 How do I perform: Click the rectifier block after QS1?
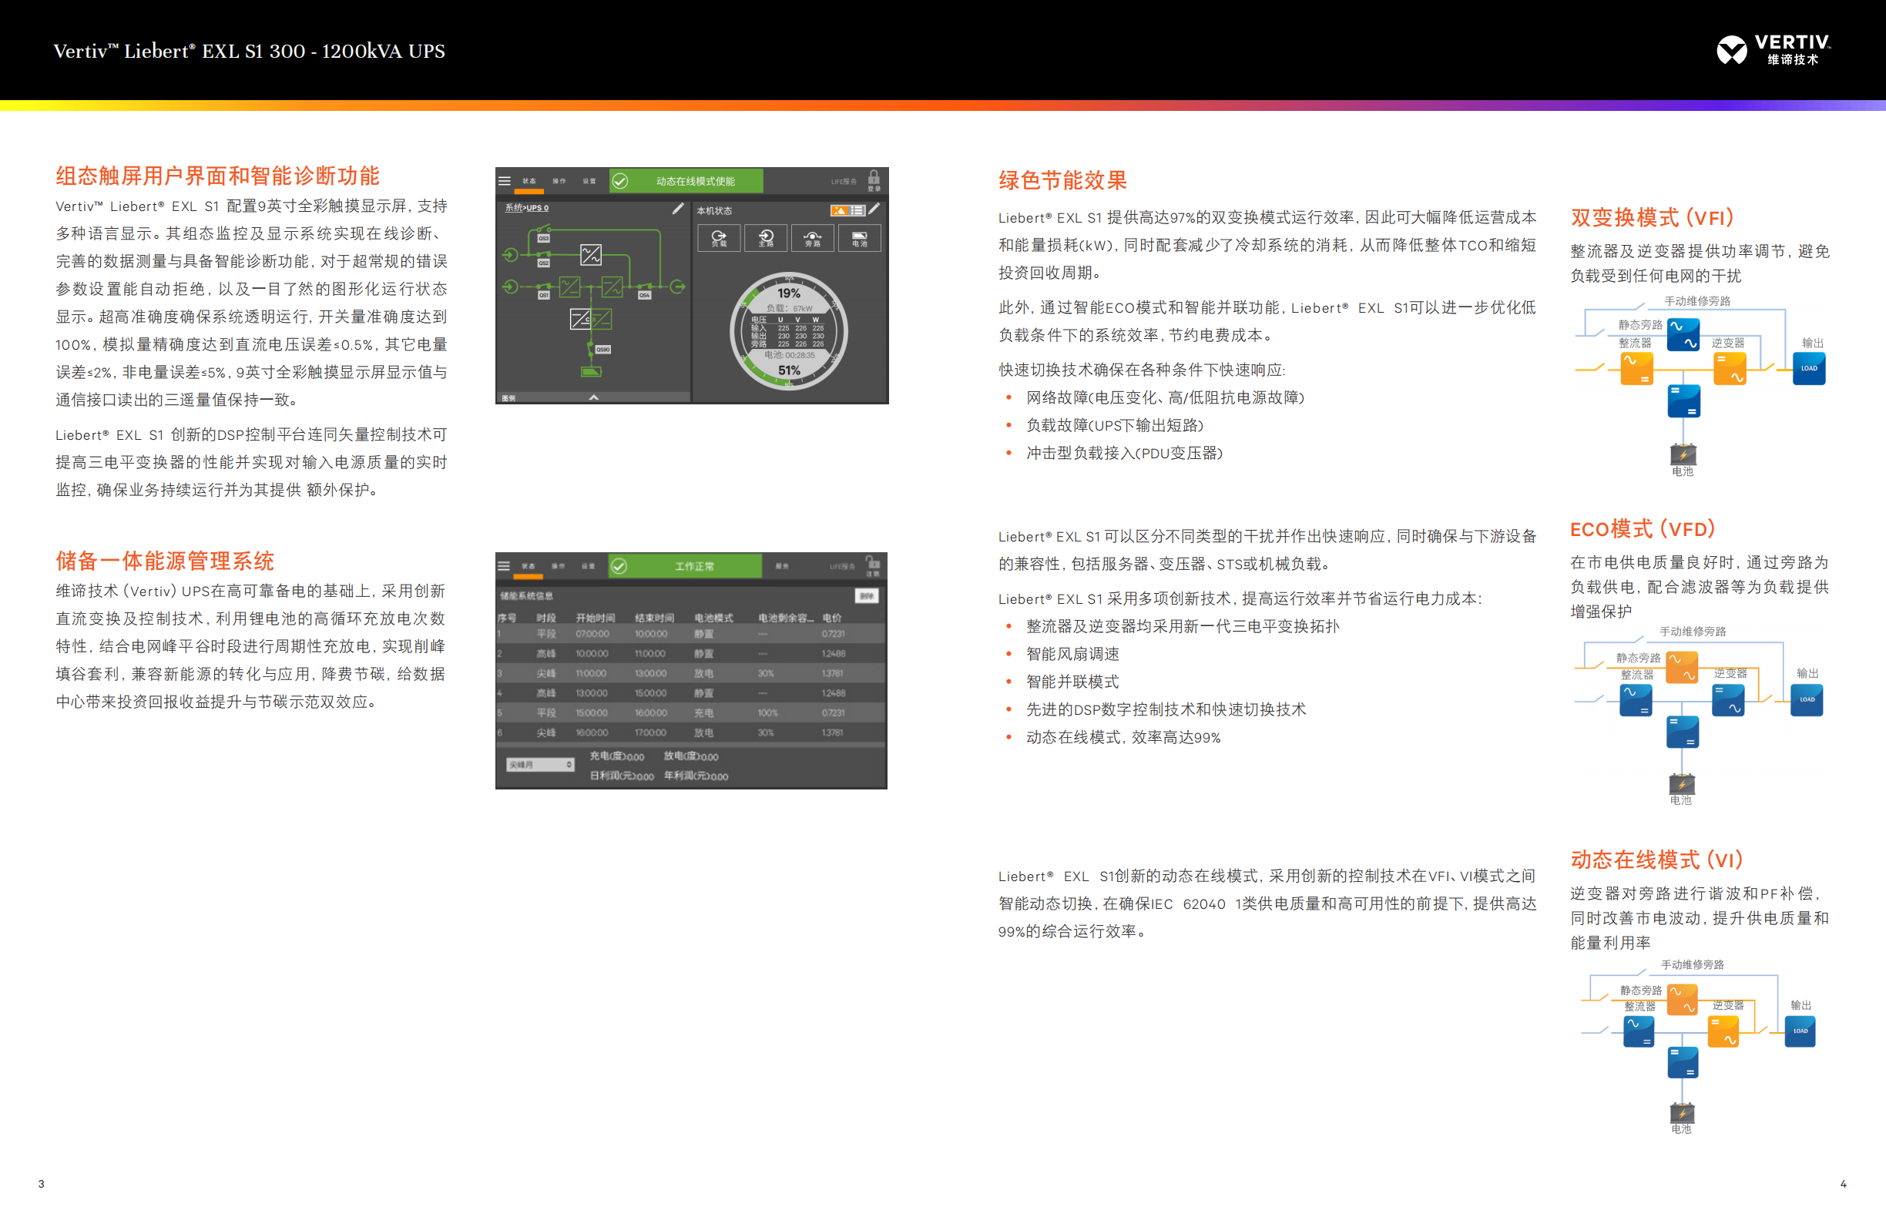569,286
